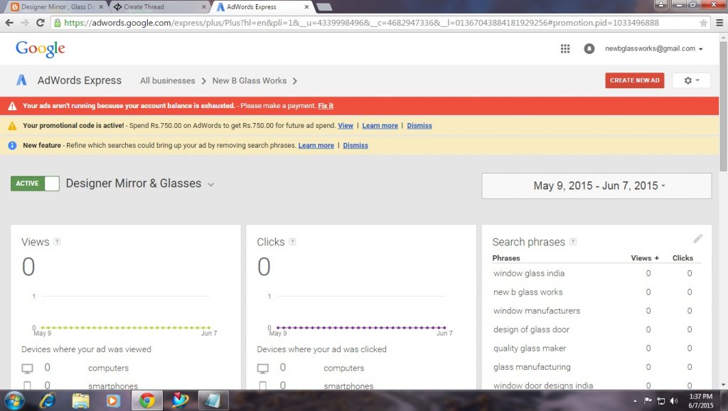Open help for Clicks card
Screen dimensions: 728x411
pyautogui.click(x=292, y=242)
